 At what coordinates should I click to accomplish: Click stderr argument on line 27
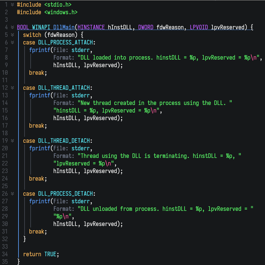tap(80, 201)
